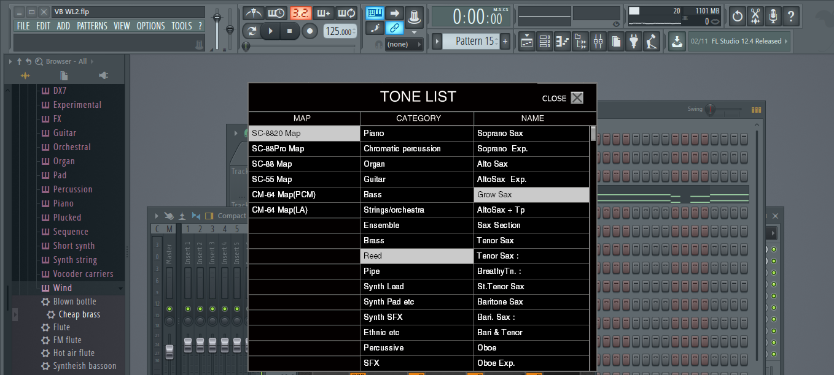Open the piano roll view
Viewport: 834px width, 375px height.
tap(563, 42)
